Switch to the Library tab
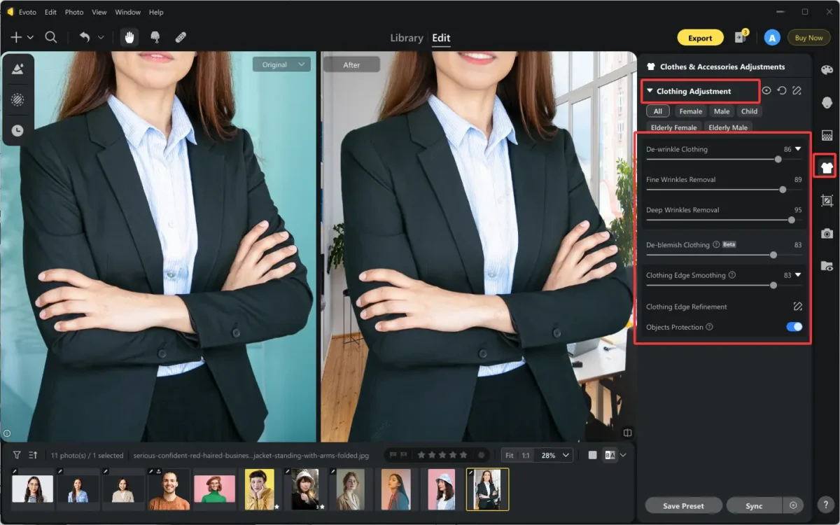Image resolution: width=840 pixels, height=525 pixels. (x=406, y=38)
